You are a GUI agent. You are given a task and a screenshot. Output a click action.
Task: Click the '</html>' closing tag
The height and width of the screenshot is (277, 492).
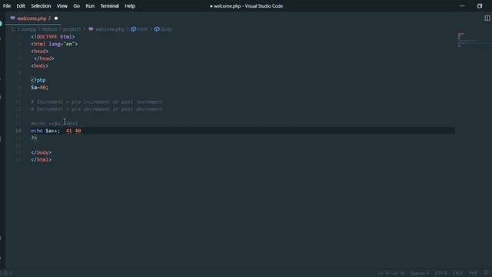coord(41,159)
